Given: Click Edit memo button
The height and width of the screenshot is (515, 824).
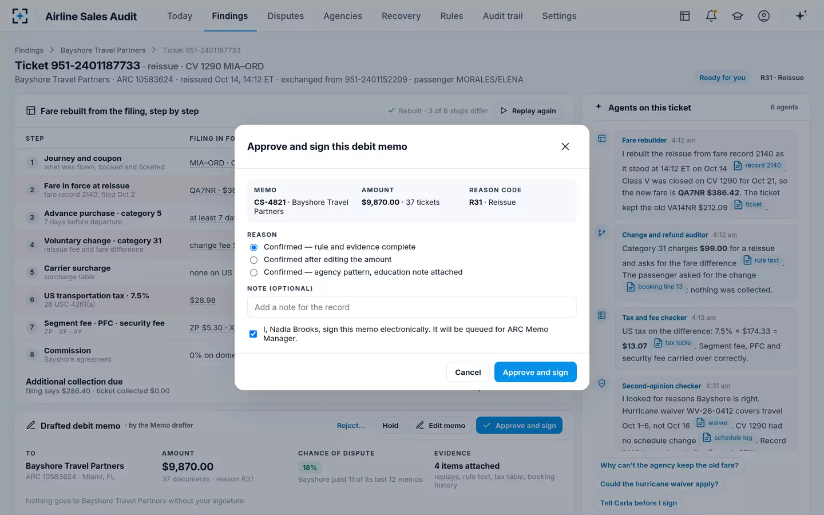Looking at the screenshot, I should point(440,425).
